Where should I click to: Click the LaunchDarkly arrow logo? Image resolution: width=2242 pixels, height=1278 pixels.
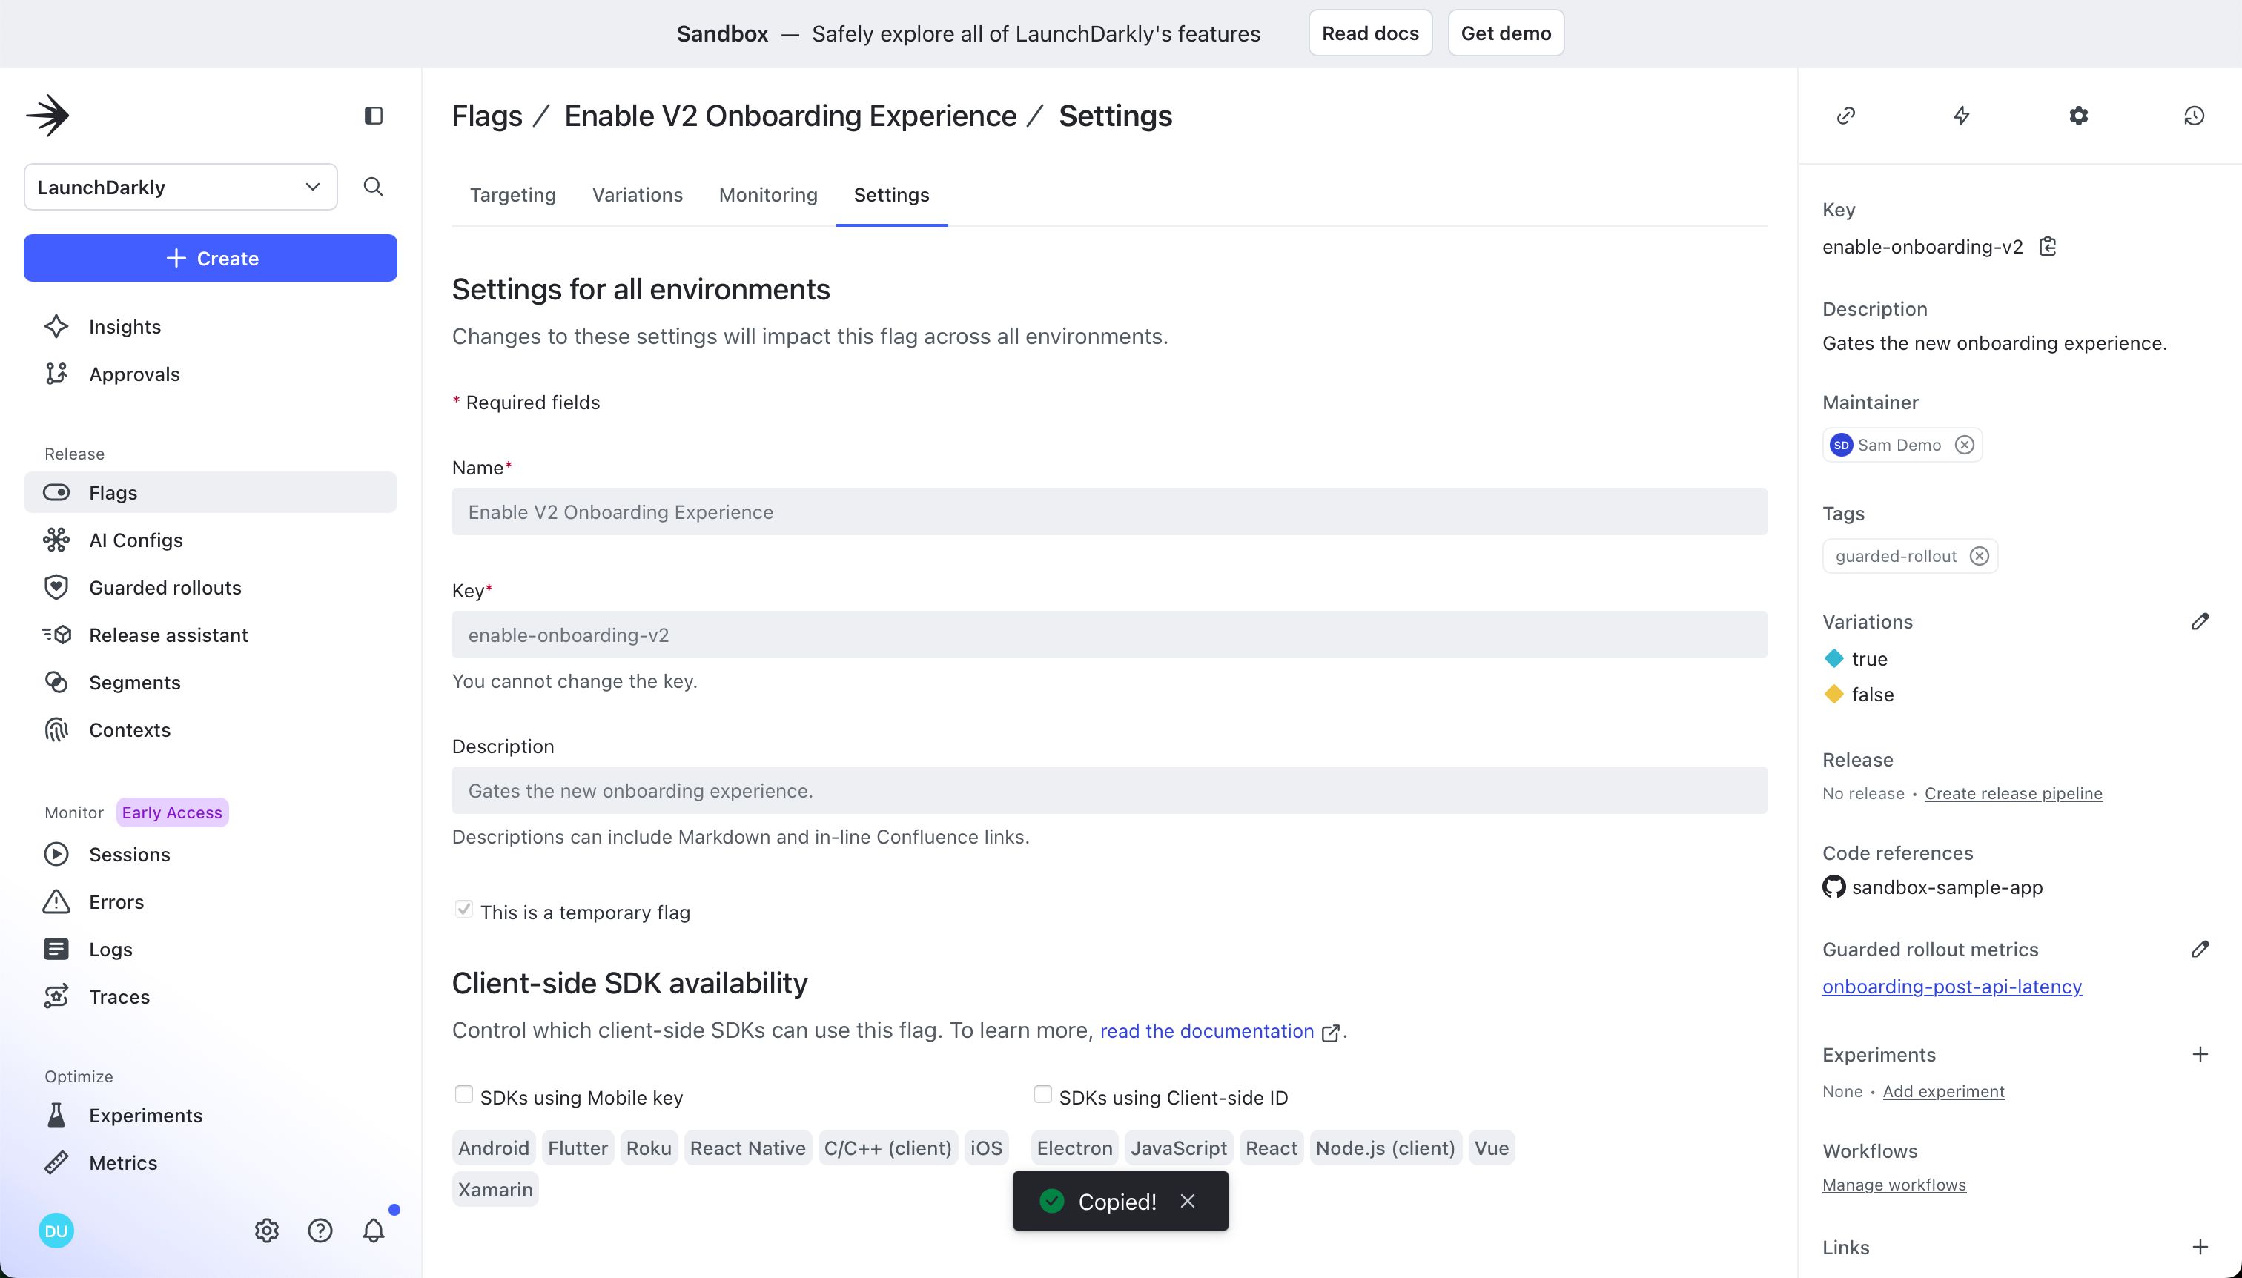(47, 115)
